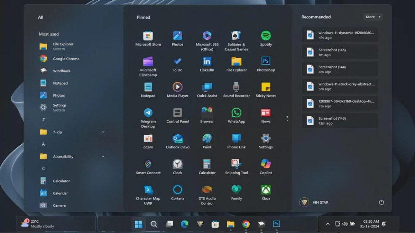Launch the Xbox app
The width and height of the screenshot is (415, 233).
tap(266, 190)
